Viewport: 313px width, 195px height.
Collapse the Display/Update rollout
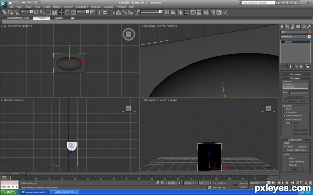coord(295,140)
